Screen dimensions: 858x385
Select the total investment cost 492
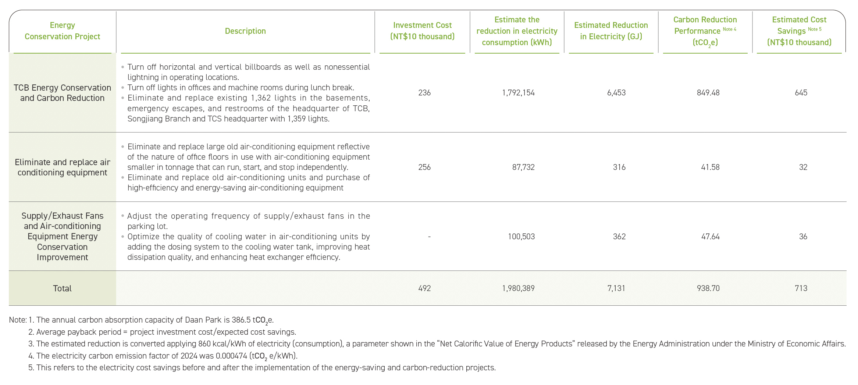(x=424, y=288)
